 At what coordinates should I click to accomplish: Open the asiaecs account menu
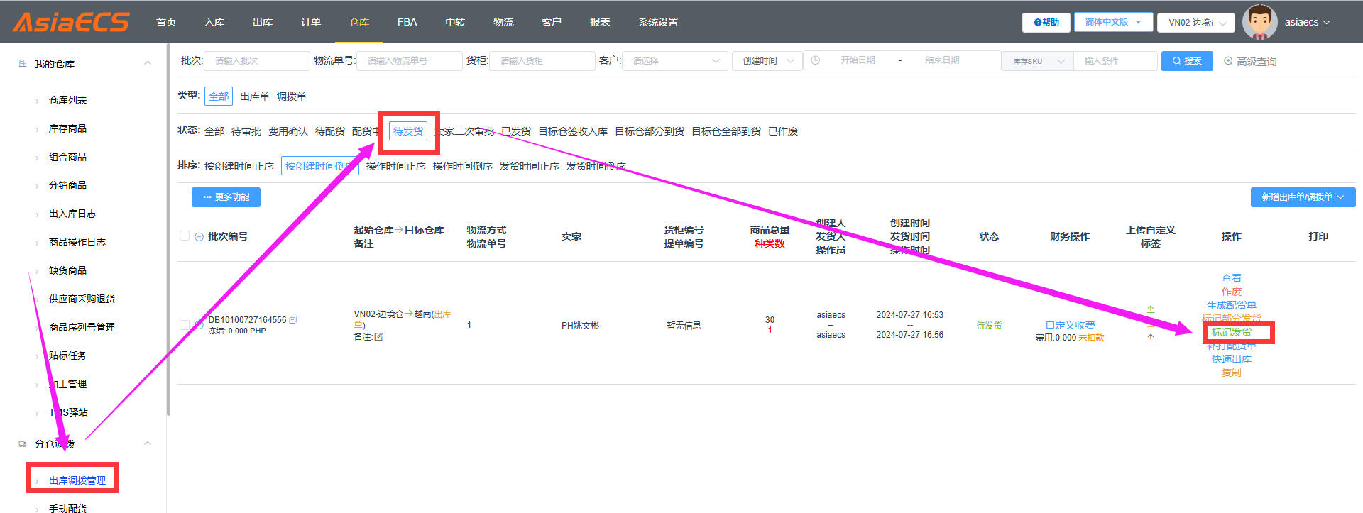tap(1307, 23)
